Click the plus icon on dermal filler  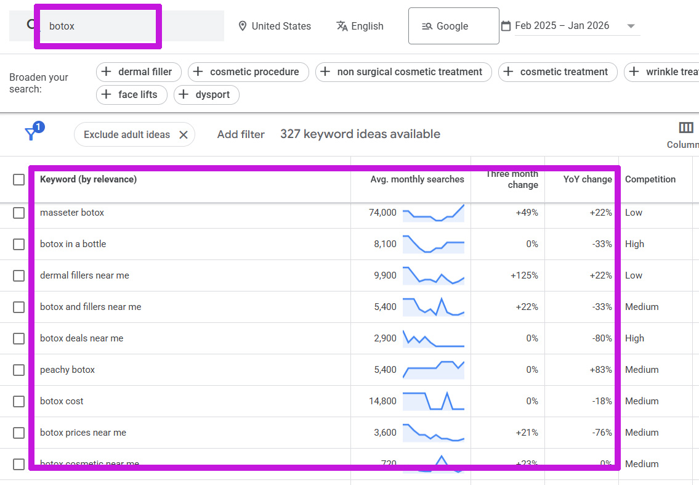pyautogui.click(x=107, y=72)
